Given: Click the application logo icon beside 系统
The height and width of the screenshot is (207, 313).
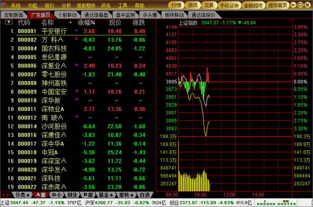Looking at the screenshot, I should click(x=4, y=5).
